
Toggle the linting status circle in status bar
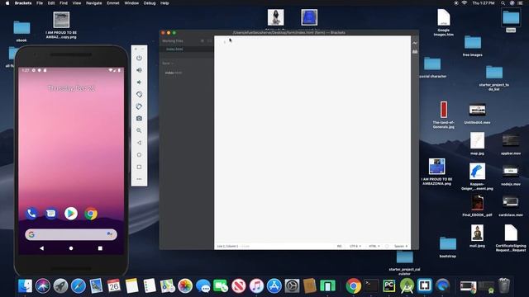[x=387, y=246]
